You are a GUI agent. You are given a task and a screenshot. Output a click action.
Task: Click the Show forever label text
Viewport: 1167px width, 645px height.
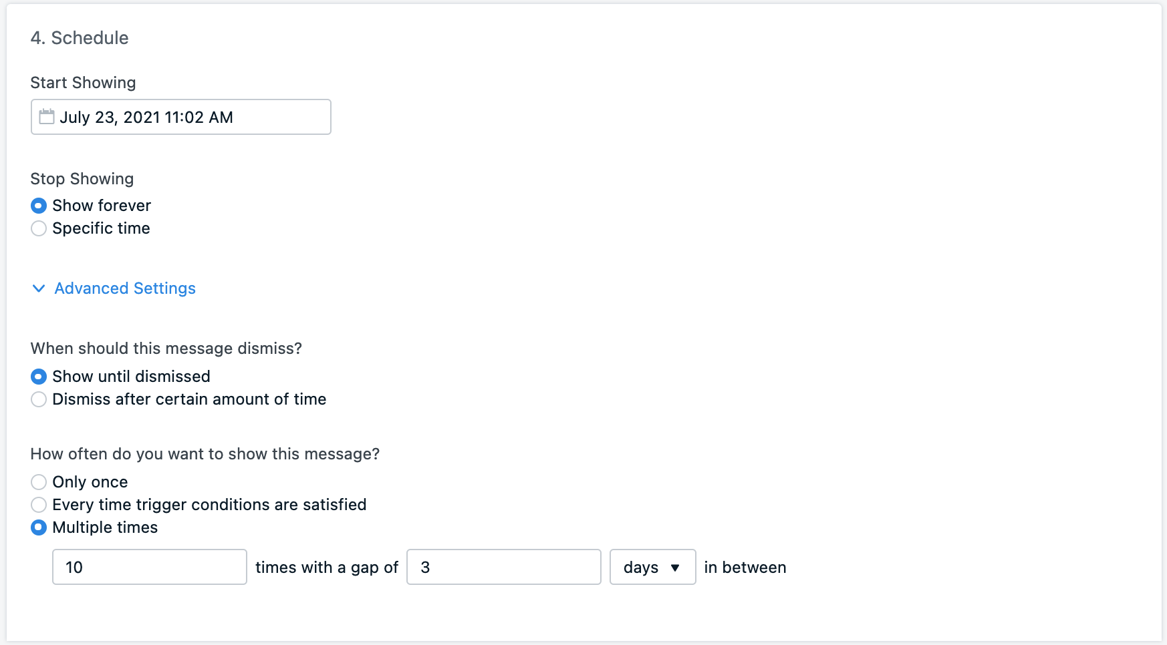point(102,206)
